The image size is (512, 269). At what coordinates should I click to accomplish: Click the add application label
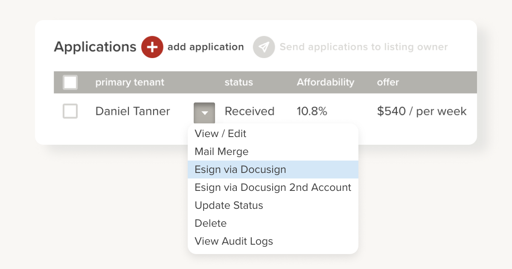point(206,47)
